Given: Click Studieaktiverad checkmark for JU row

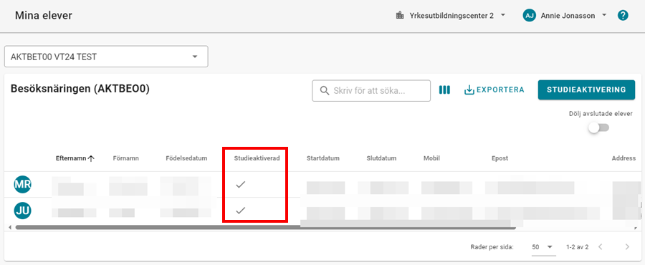Looking at the screenshot, I should point(241,211).
